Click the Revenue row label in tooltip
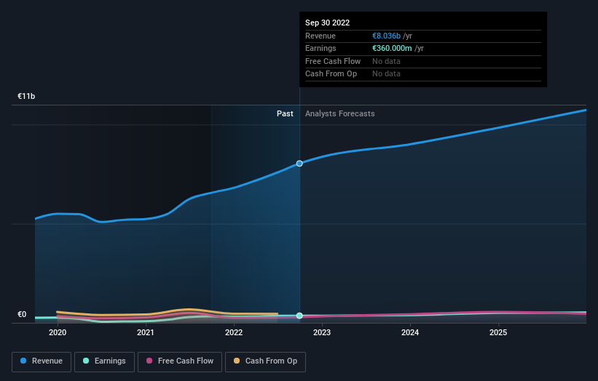Screen dimensions: 598x381 click(320, 36)
